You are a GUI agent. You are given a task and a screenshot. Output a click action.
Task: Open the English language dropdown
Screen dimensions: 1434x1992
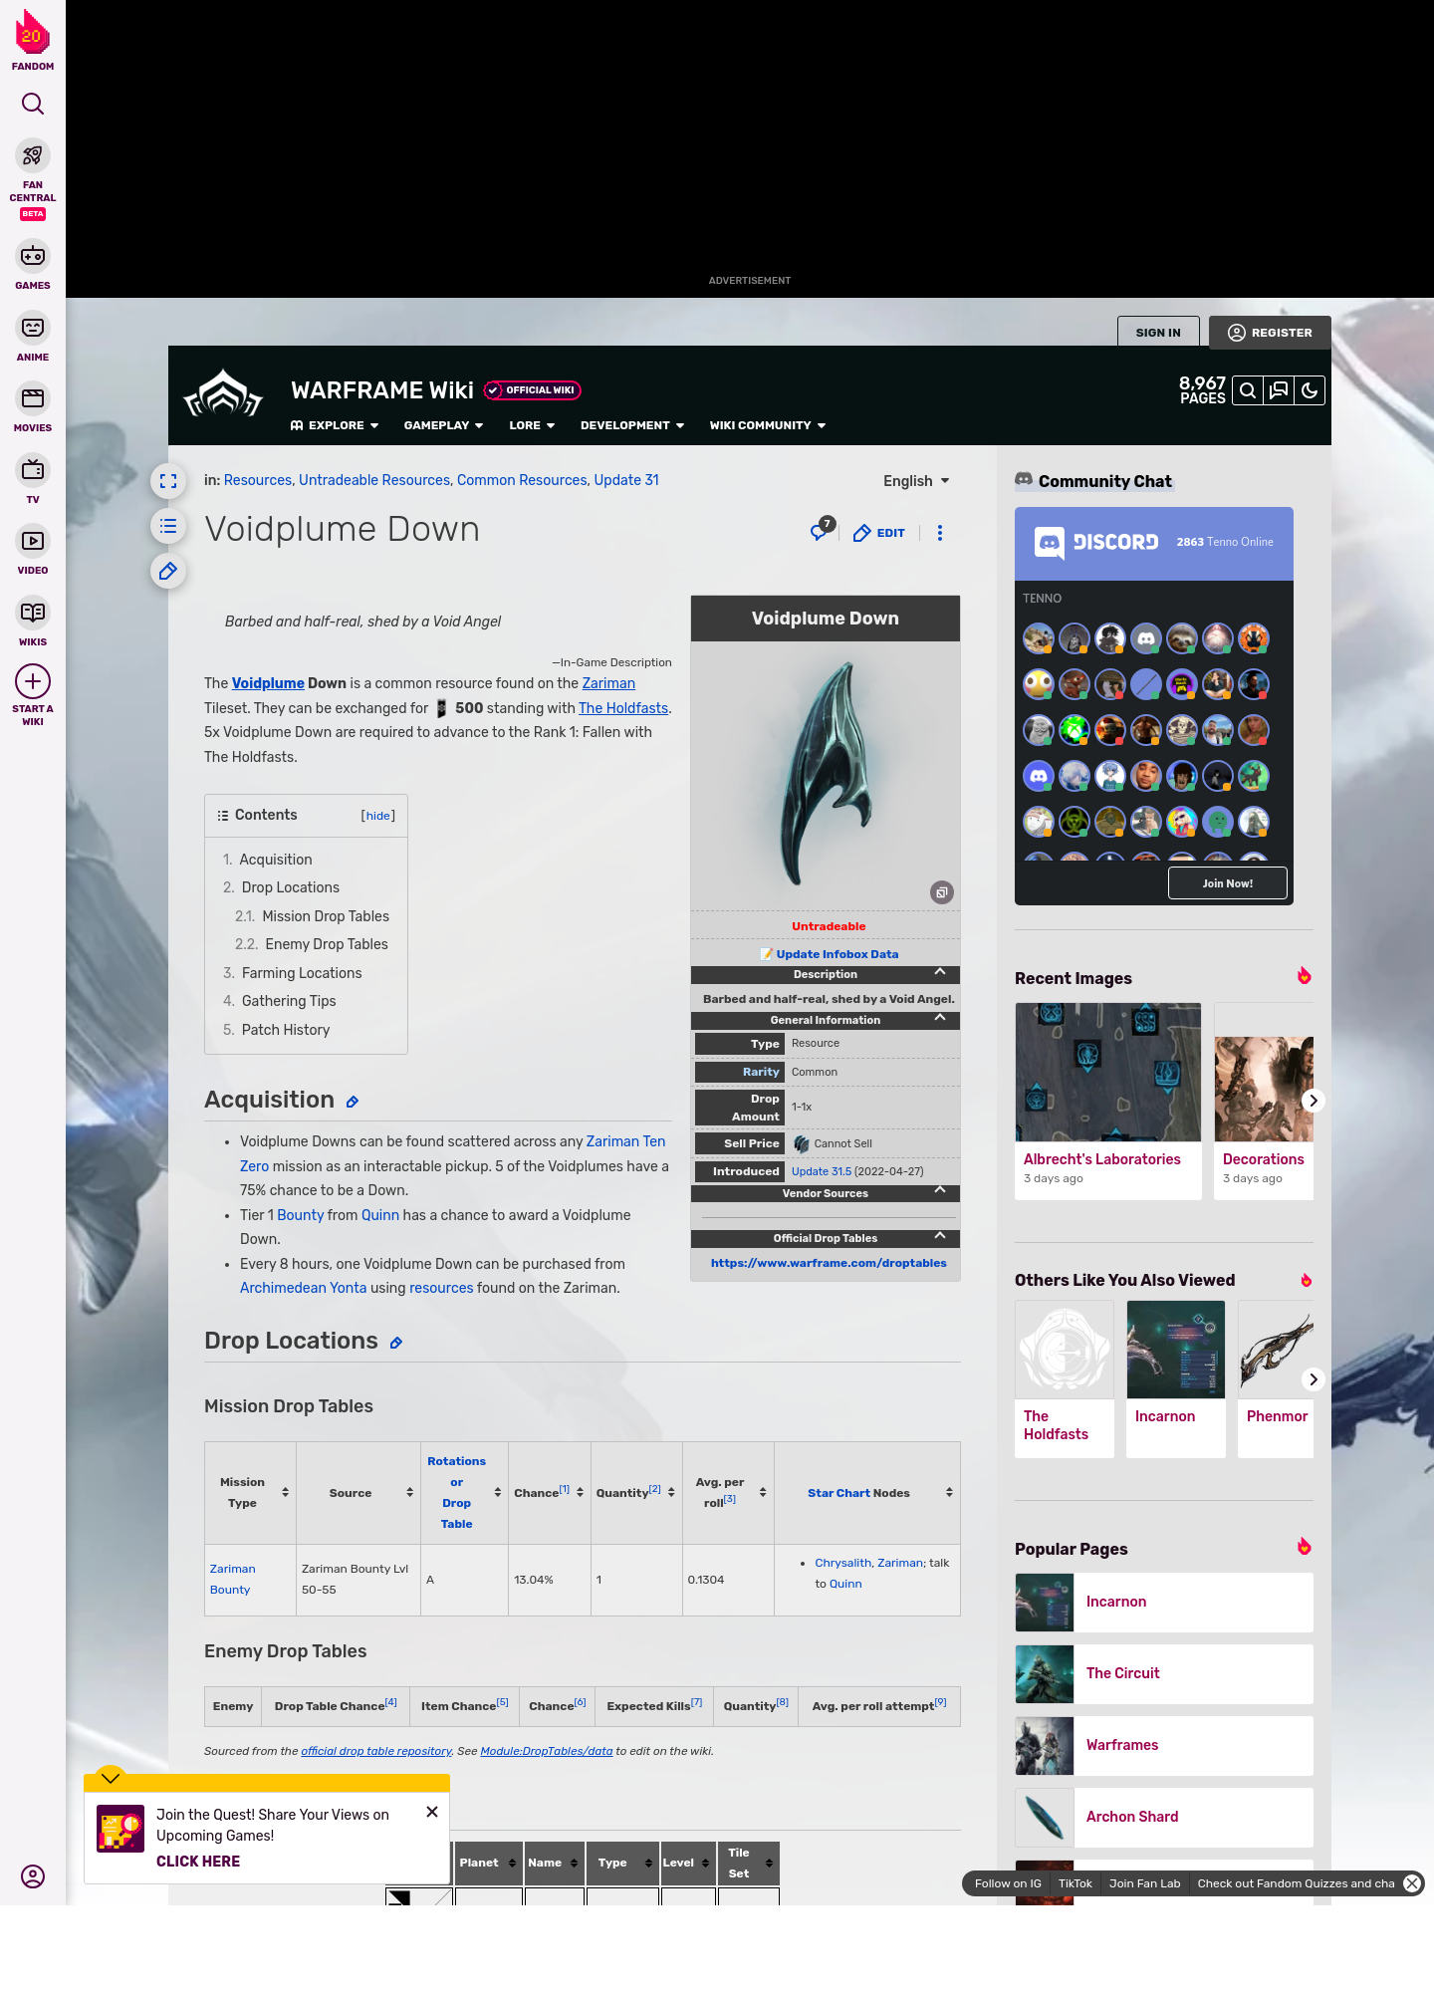coord(916,481)
